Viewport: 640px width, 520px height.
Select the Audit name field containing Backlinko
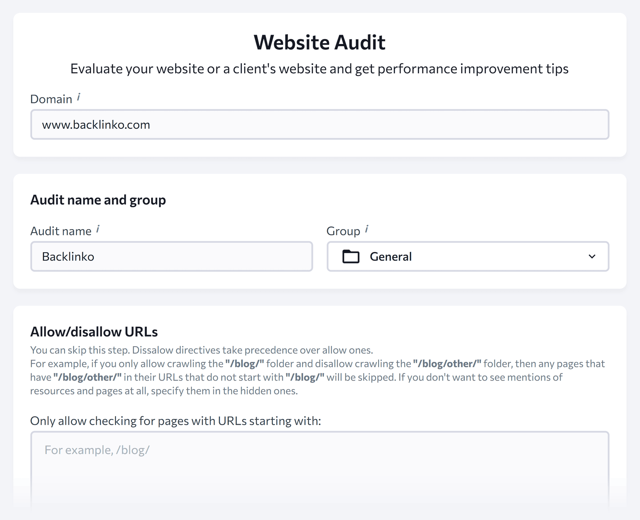click(171, 256)
